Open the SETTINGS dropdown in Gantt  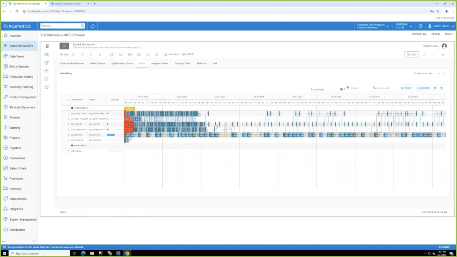[407, 88]
